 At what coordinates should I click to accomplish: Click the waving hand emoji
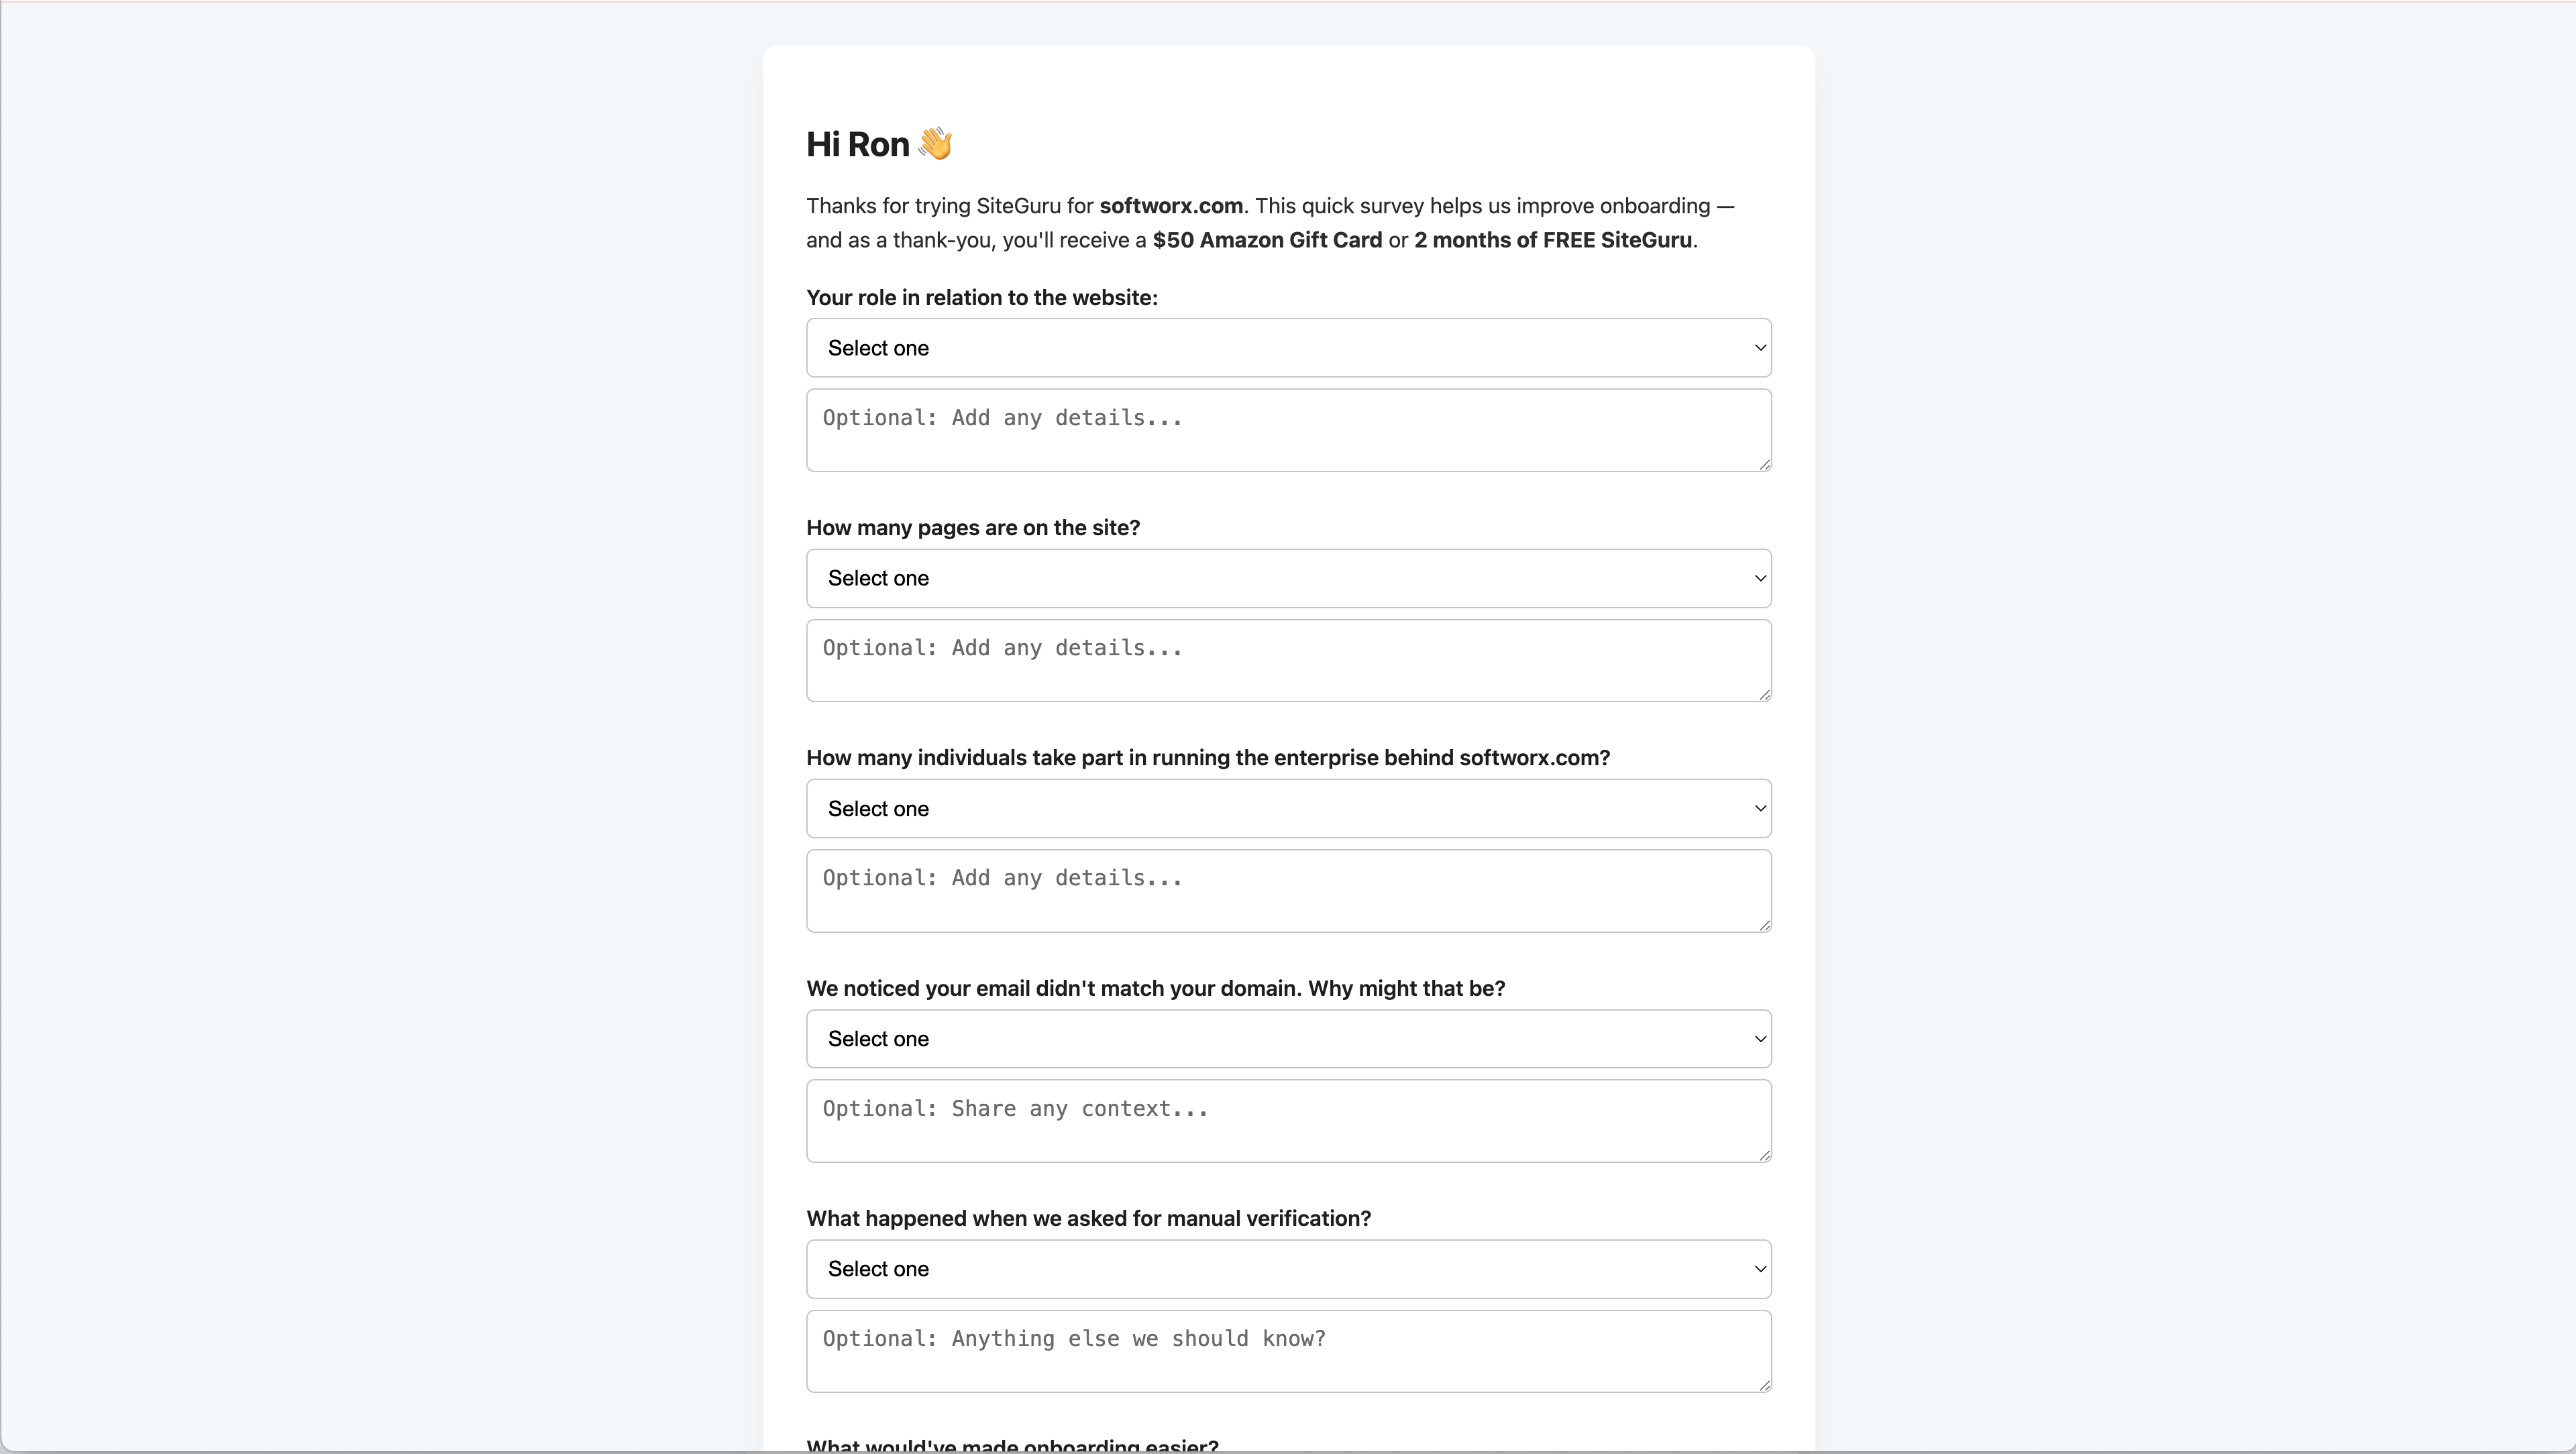point(935,144)
